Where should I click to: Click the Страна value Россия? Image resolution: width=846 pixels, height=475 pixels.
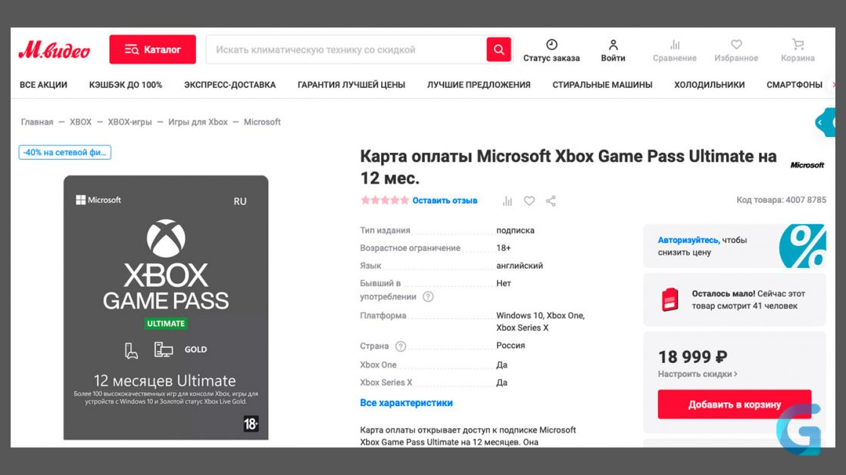pyautogui.click(x=510, y=345)
